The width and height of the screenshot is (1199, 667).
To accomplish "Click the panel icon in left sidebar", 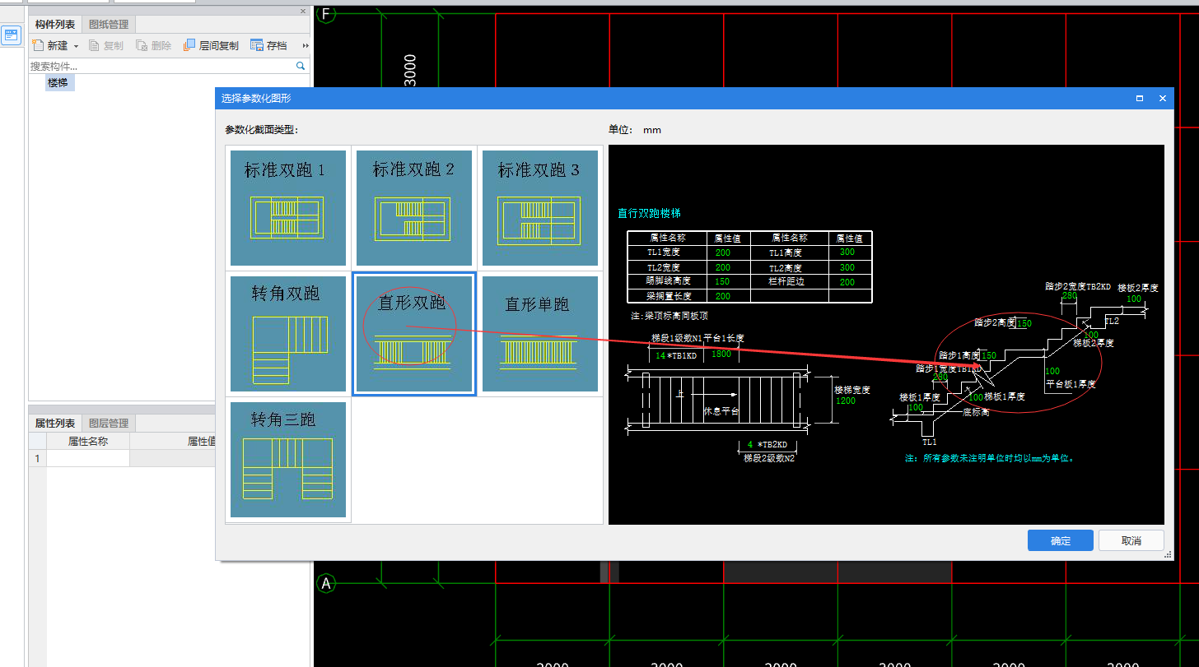I will pos(12,35).
